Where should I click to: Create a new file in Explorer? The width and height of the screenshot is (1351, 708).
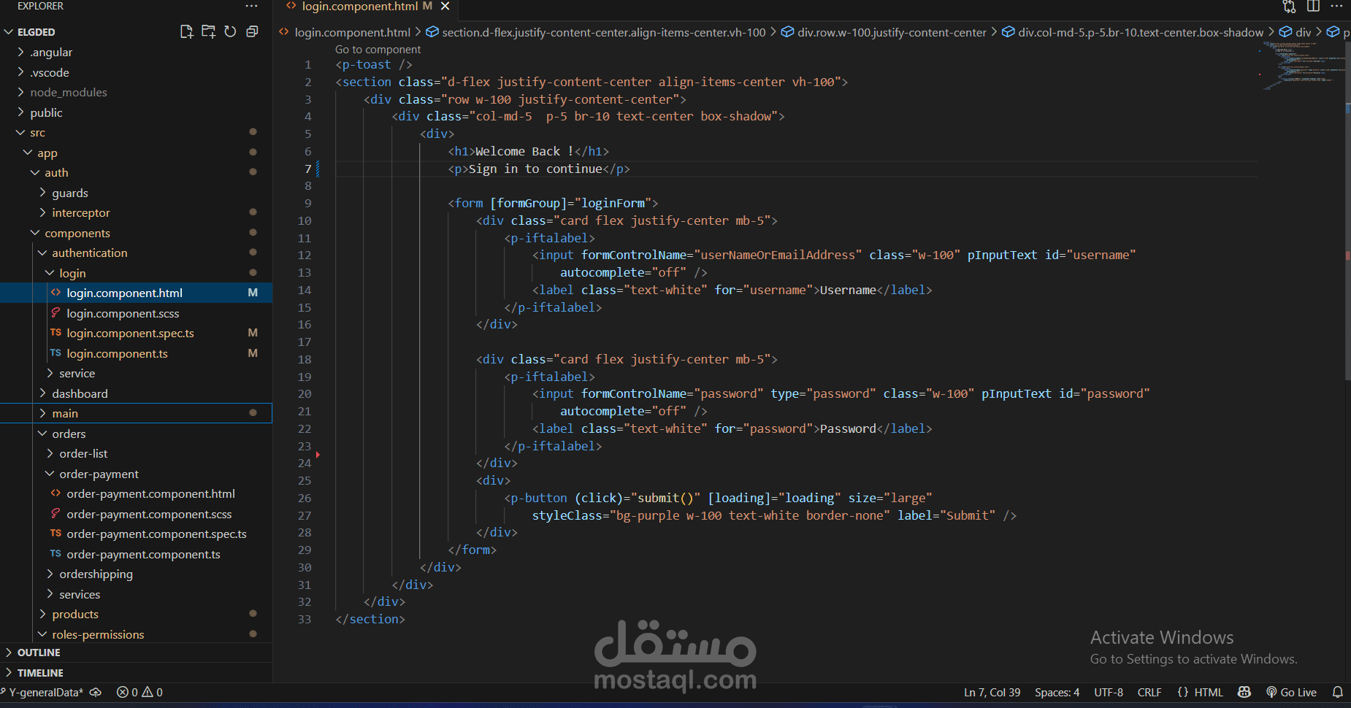point(186,31)
